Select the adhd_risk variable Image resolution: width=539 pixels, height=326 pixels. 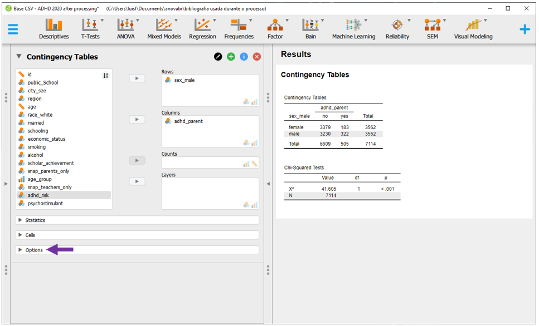[x=38, y=195]
